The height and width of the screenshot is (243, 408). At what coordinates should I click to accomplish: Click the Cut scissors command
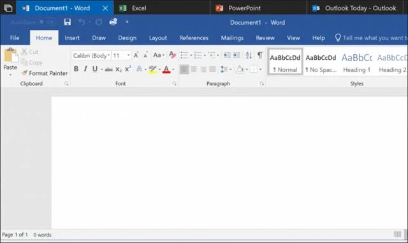(x=29, y=52)
